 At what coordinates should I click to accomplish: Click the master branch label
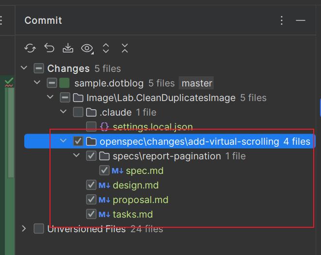pos(197,83)
